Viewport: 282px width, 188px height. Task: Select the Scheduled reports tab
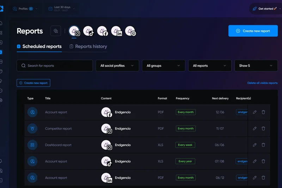tap(39, 47)
